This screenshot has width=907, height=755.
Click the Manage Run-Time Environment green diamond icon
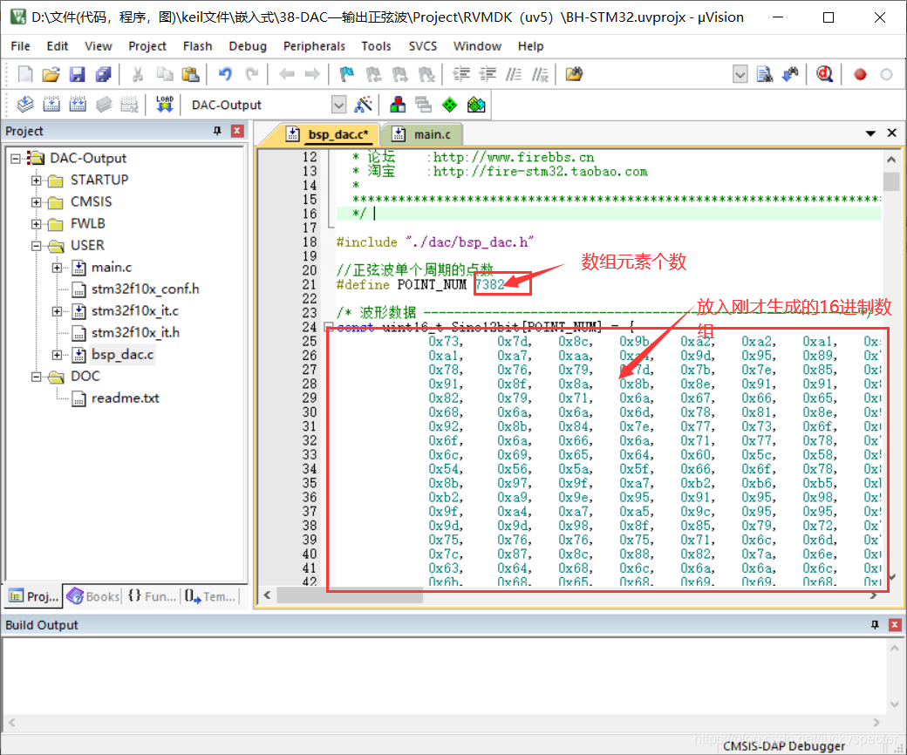449,105
